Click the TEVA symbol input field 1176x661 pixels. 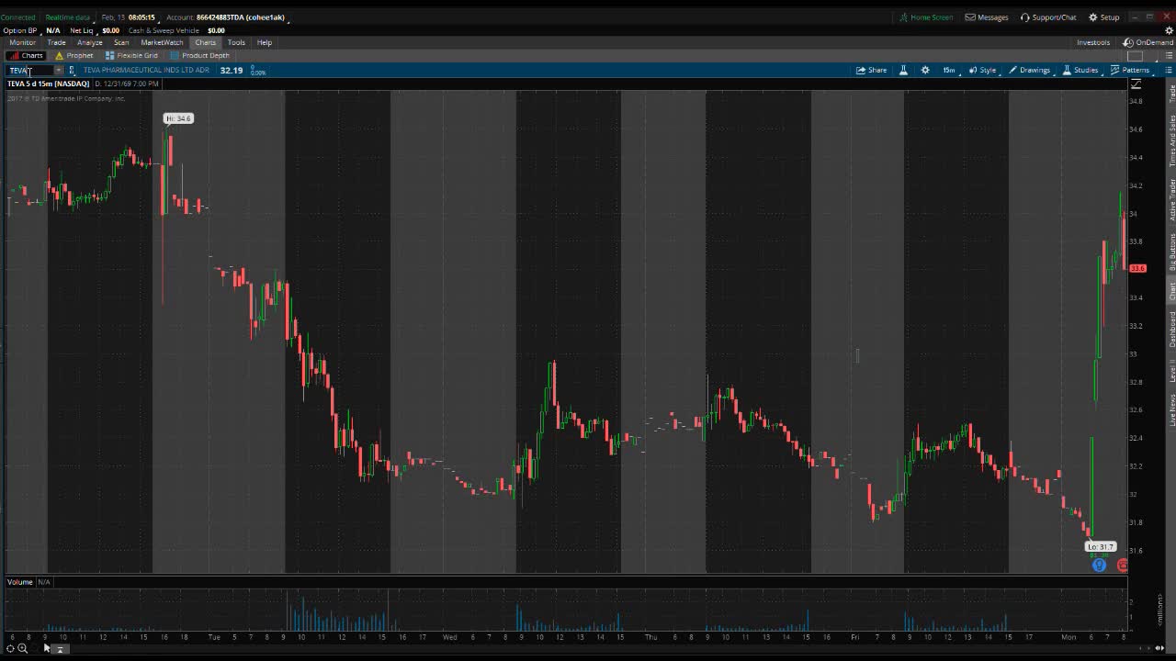[30, 70]
